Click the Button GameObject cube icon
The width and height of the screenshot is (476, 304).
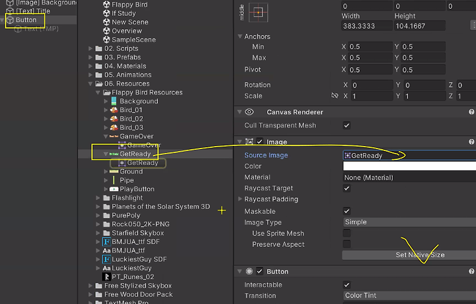tap(10, 20)
